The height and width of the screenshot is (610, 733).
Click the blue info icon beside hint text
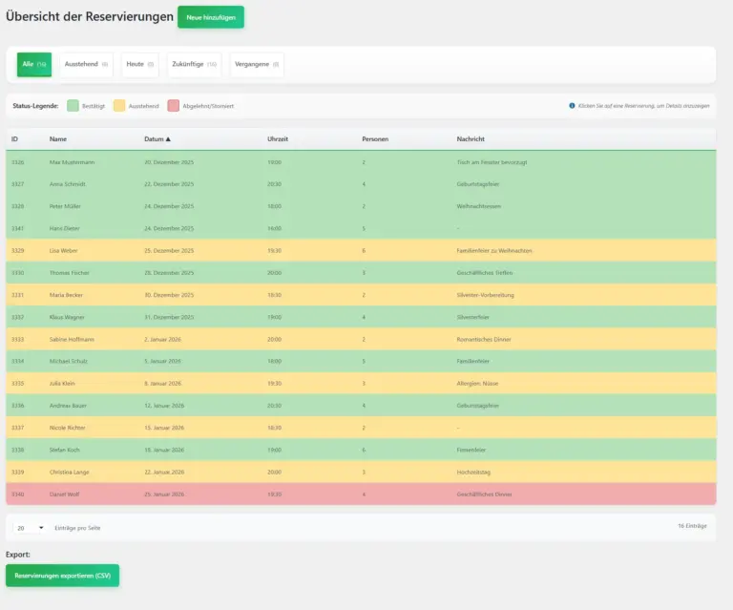click(572, 106)
